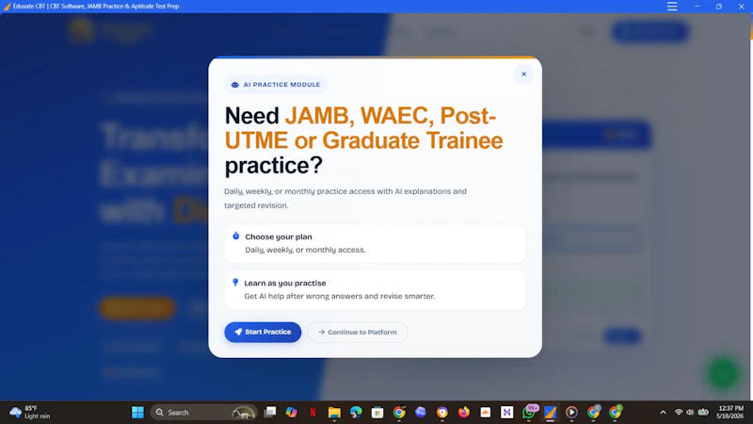The height and width of the screenshot is (424, 753).
Task: Minimize the Eduvate CBT window
Action: click(x=697, y=7)
